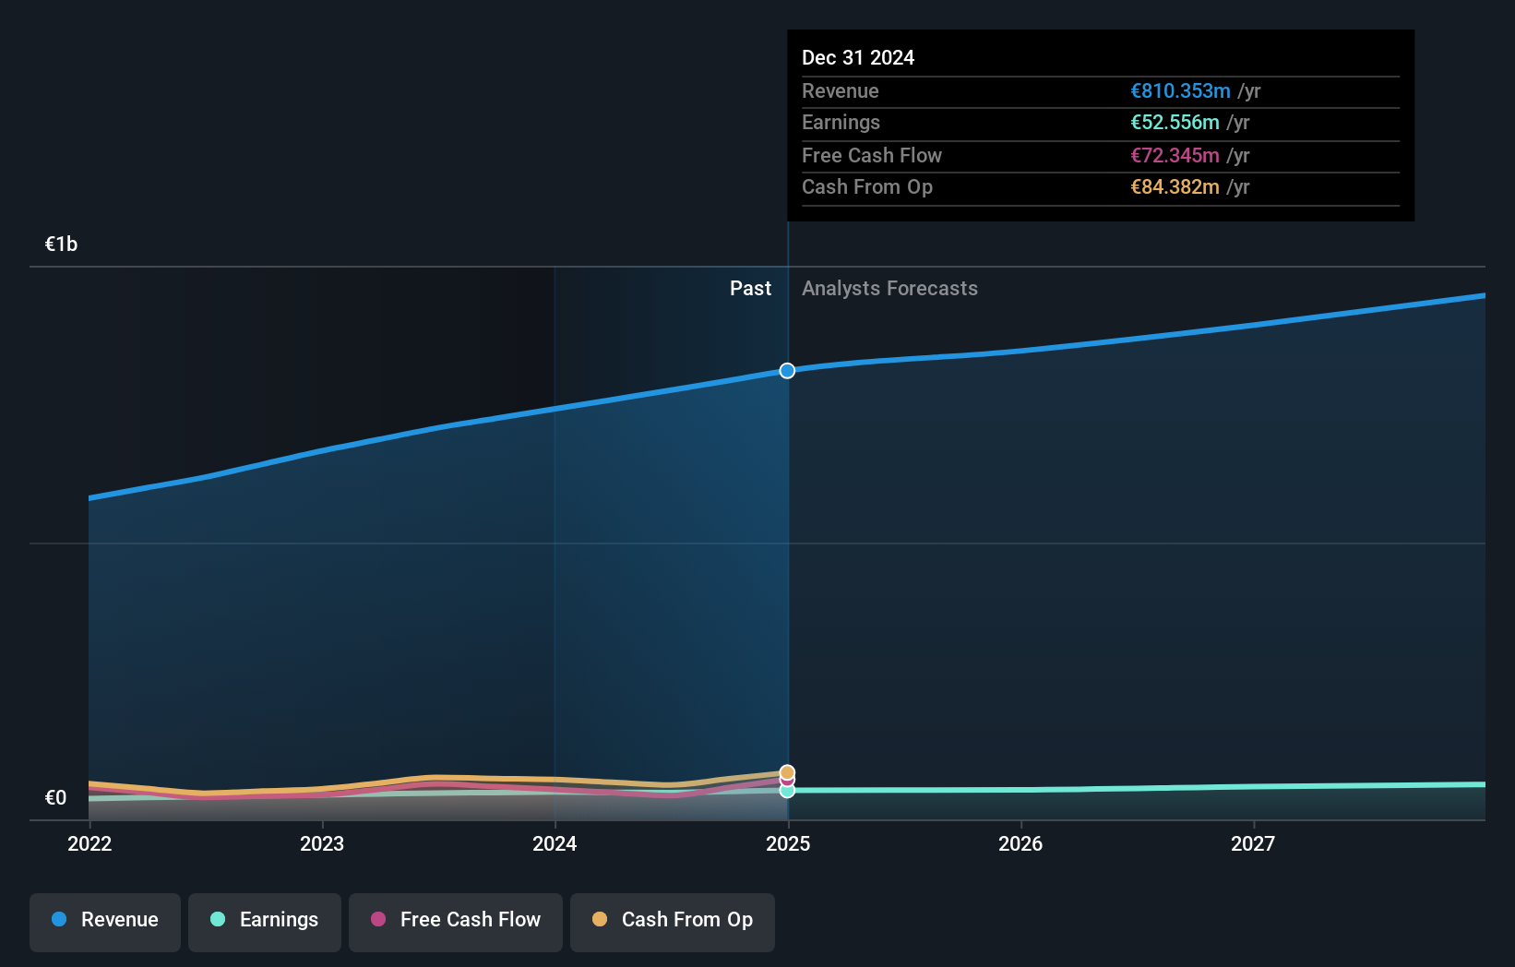Toggle the Revenue series in the legend
The width and height of the screenshot is (1515, 967).
[105, 921]
